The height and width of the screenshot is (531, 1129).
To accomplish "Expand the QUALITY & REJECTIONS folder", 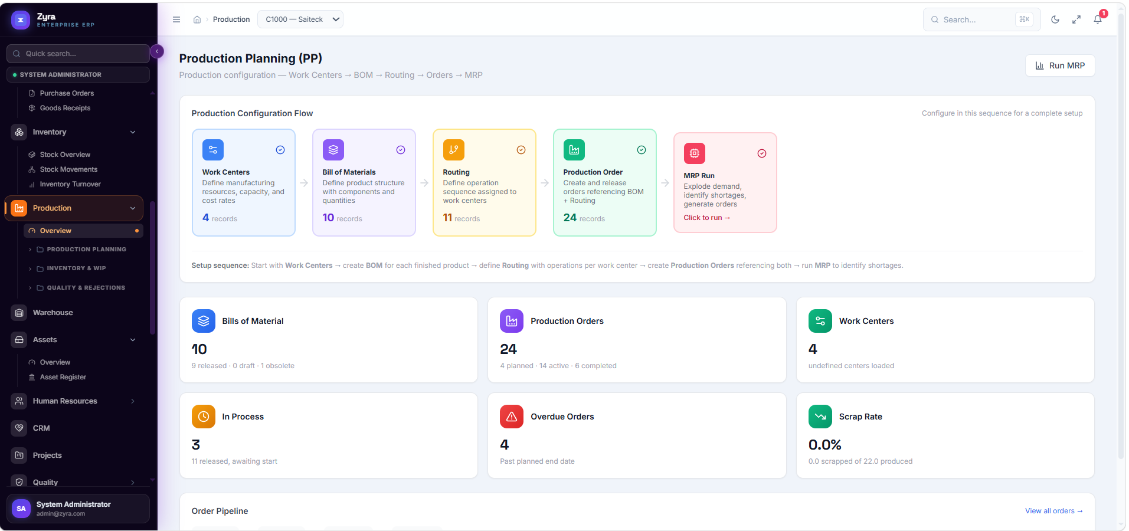I will click(x=81, y=288).
